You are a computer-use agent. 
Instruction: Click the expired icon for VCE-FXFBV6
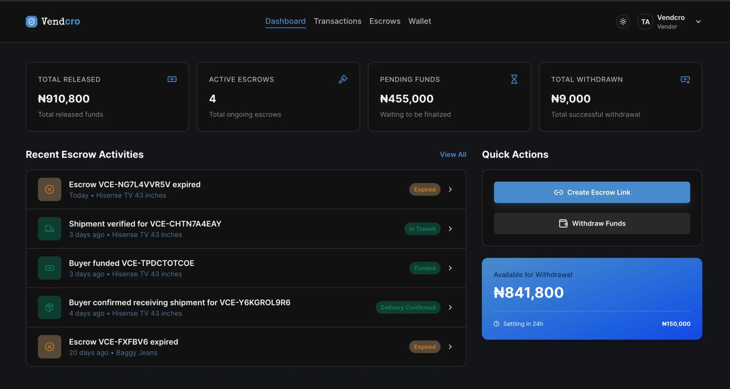click(x=49, y=347)
